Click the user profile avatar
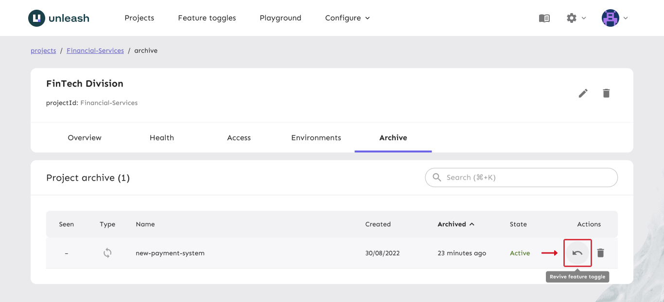The image size is (664, 302). [611, 18]
